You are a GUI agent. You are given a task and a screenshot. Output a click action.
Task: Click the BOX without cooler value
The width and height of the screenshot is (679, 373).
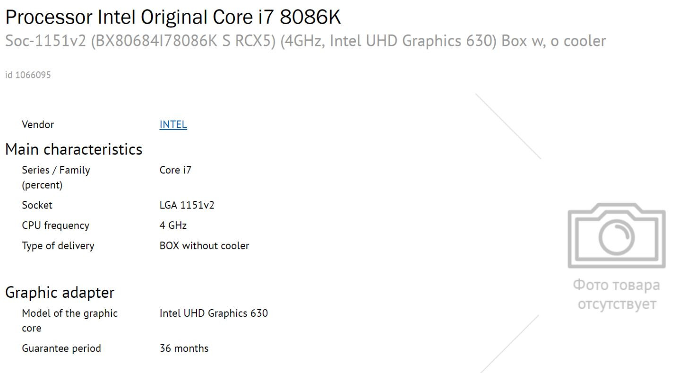coord(205,246)
